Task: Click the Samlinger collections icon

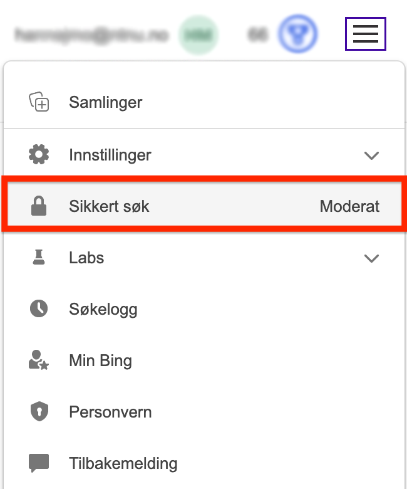Action: (39, 102)
